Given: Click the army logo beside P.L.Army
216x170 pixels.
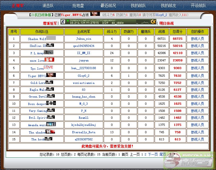Looking at the screenshot, I should tap(48, 52).
